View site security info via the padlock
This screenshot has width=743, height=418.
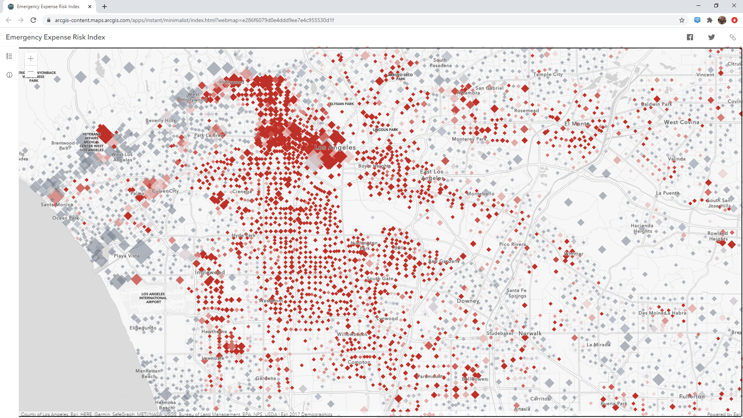point(49,20)
